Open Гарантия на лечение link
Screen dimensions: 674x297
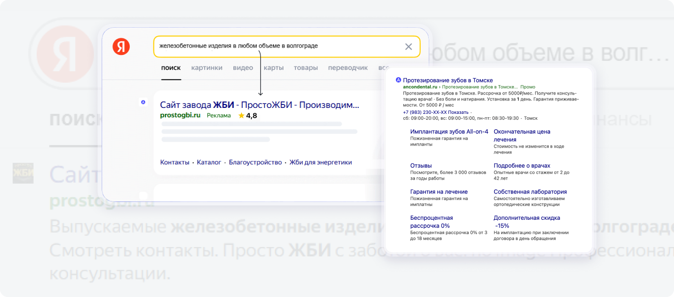pos(439,192)
